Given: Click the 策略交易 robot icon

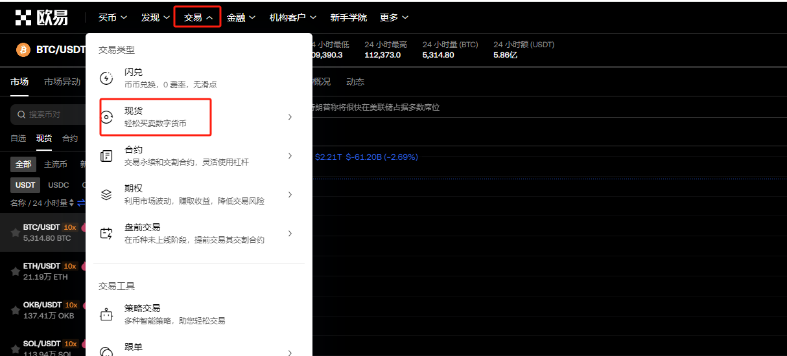Looking at the screenshot, I should (x=106, y=315).
